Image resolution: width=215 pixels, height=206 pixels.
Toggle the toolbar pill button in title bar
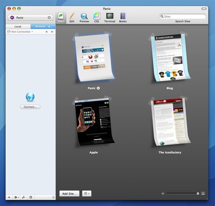point(204,9)
